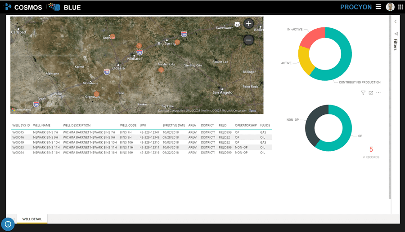The image size is (405, 232).
Task: Sort by WELL NAME column header
Action: [x=41, y=125]
